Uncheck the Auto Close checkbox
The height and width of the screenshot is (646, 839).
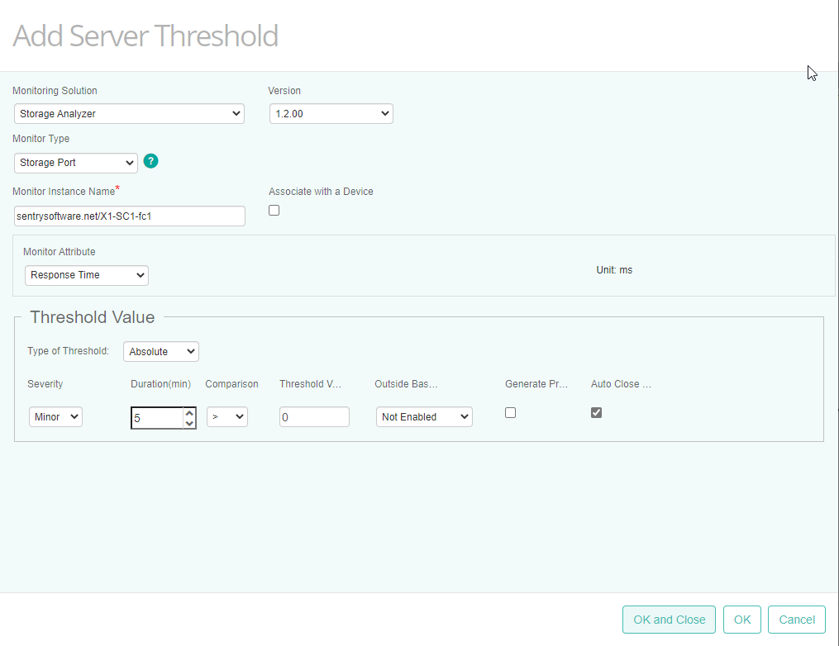coord(596,412)
